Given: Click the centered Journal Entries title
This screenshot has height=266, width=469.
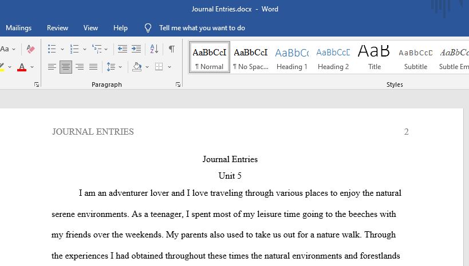Looking at the screenshot, I should (x=230, y=159).
